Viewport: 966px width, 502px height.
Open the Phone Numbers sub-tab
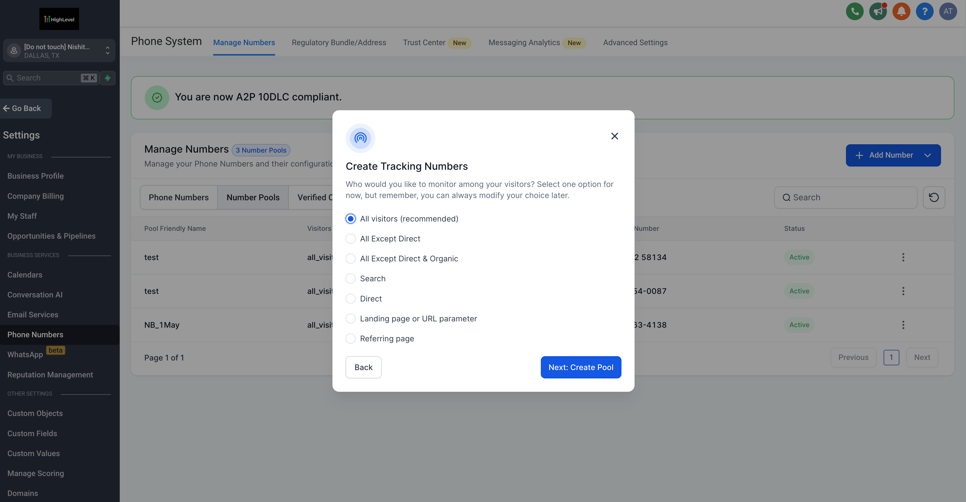(179, 197)
